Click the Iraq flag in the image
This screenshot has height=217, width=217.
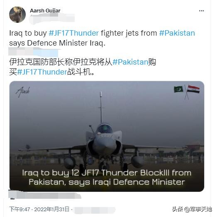click(193, 89)
